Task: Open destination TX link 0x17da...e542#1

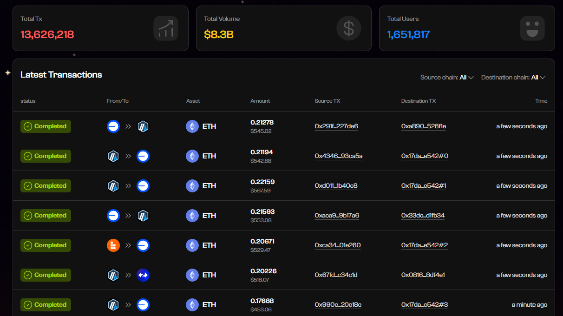Action: coord(424,186)
